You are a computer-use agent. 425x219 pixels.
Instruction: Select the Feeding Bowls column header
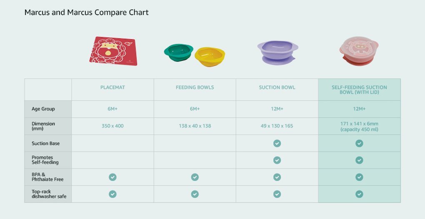[x=195, y=88]
